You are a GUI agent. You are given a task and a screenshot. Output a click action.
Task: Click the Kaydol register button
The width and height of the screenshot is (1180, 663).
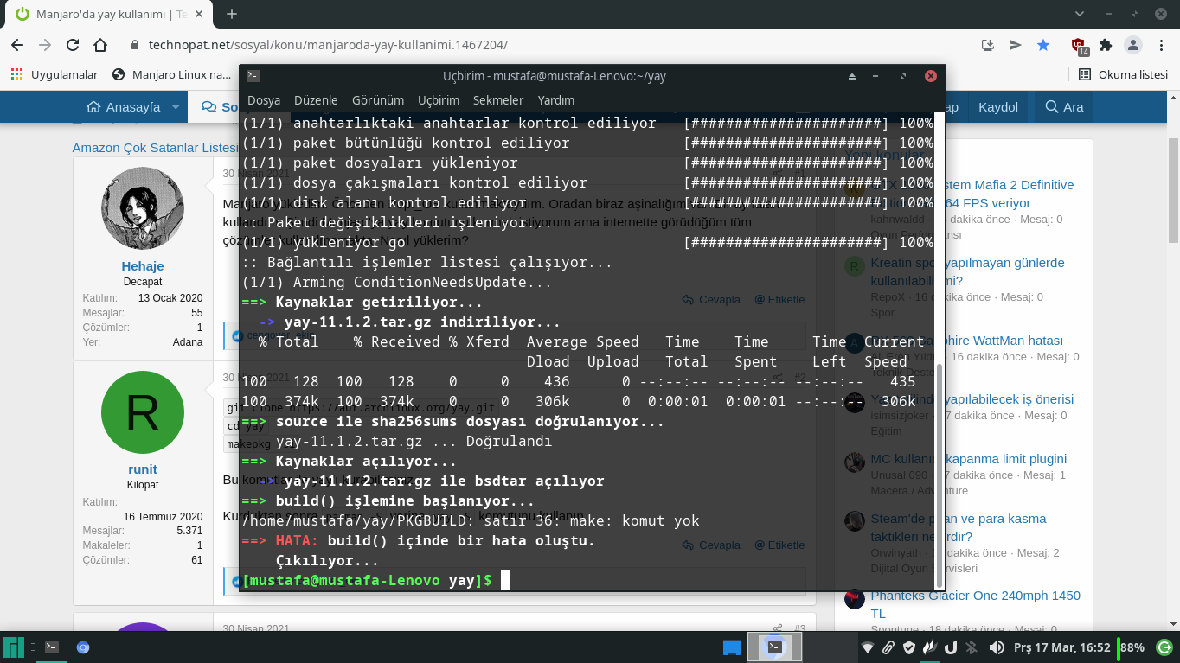998,107
